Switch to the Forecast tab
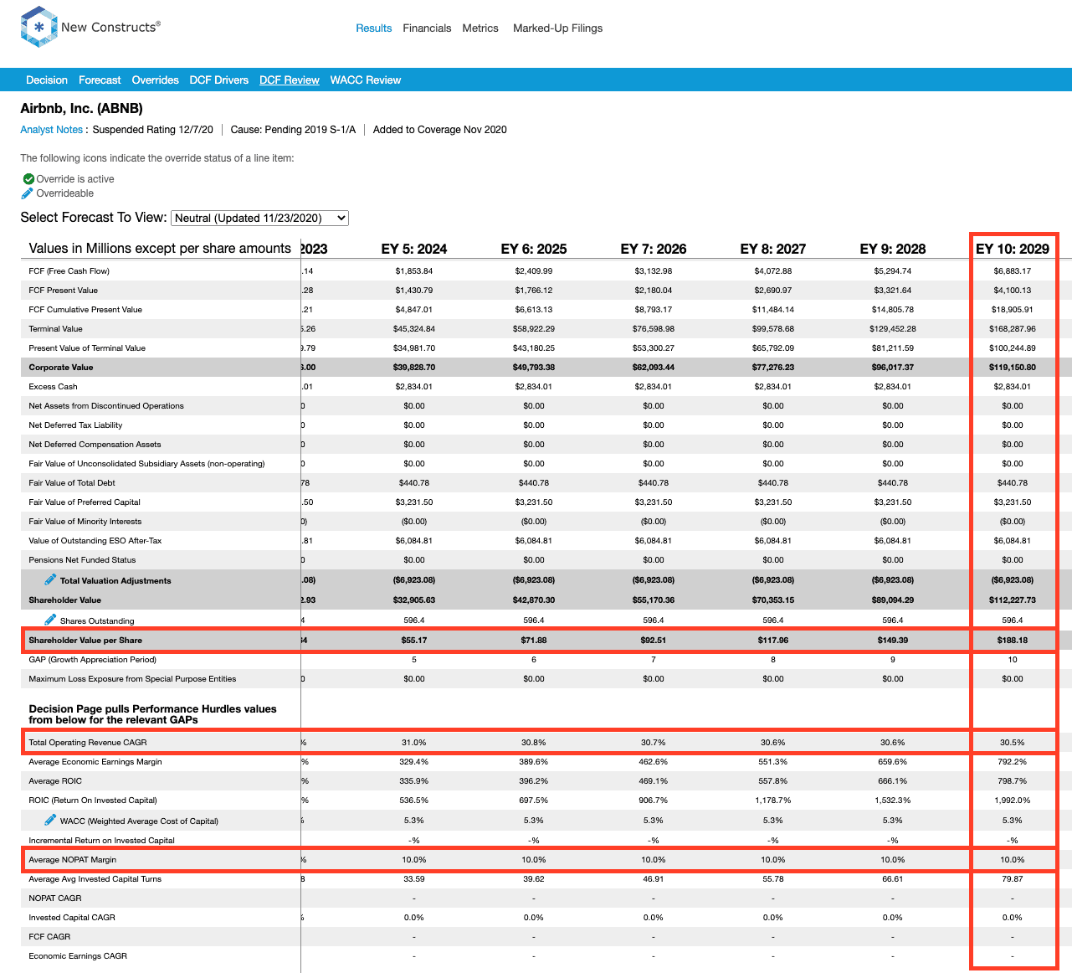 coord(100,80)
